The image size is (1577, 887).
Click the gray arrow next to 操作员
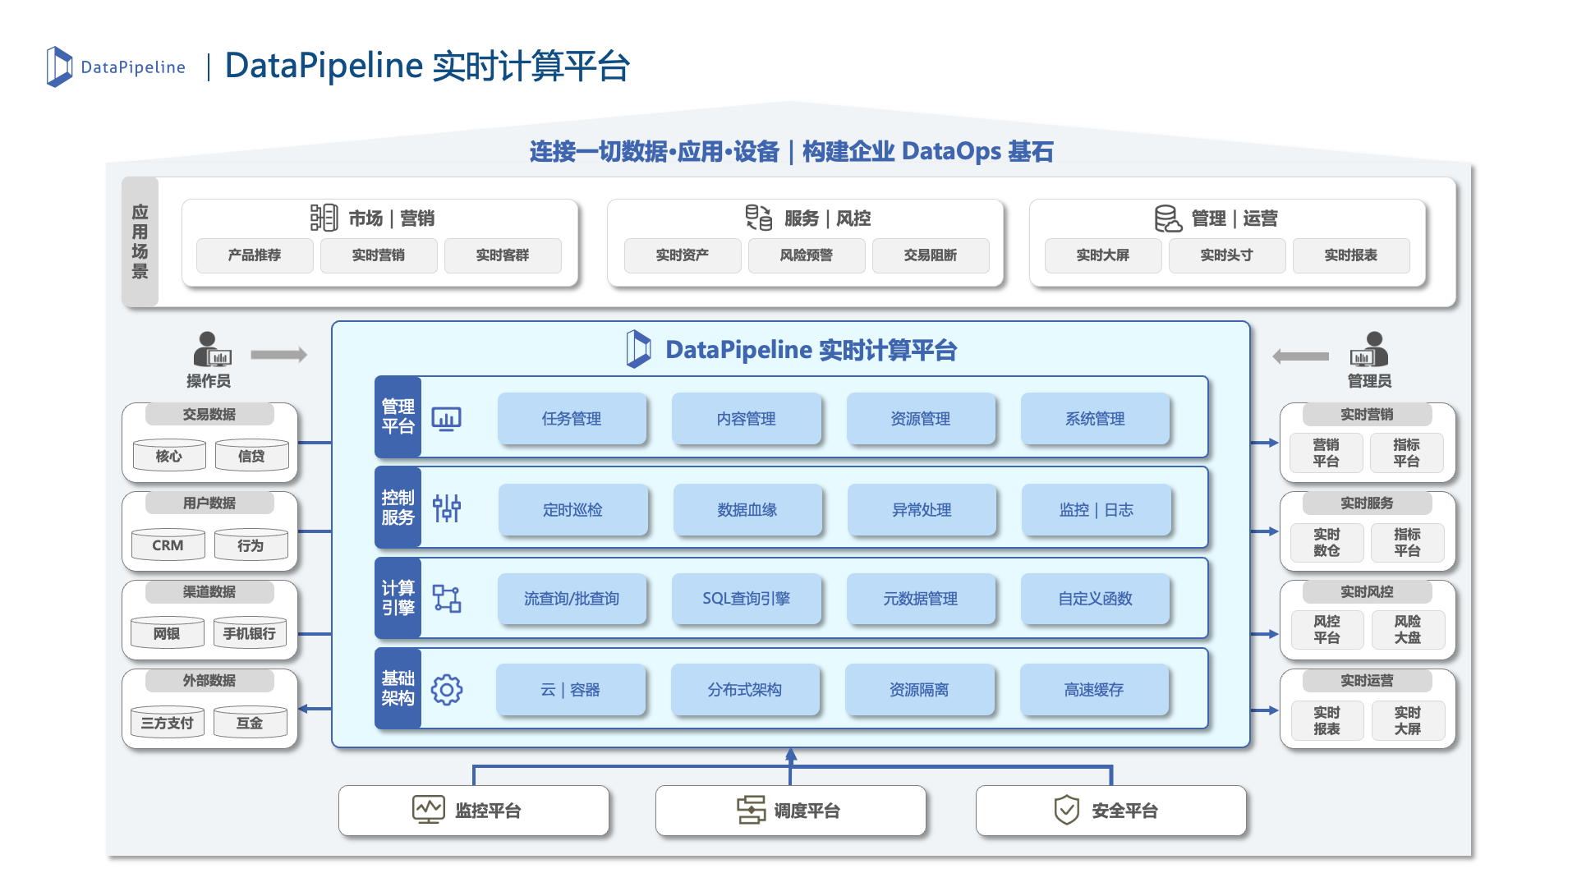[x=278, y=355]
